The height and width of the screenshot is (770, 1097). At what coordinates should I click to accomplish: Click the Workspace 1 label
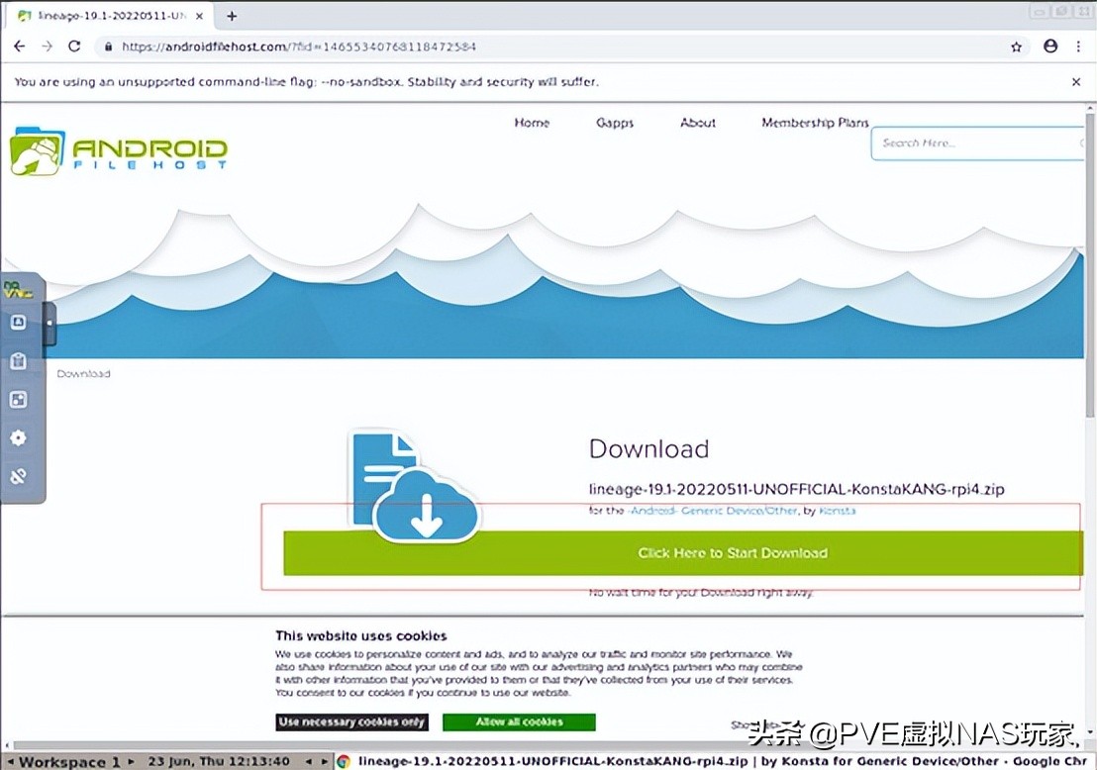(x=69, y=762)
